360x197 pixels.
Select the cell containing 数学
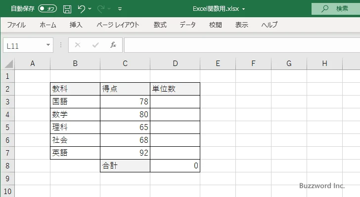(x=75, y=114)
